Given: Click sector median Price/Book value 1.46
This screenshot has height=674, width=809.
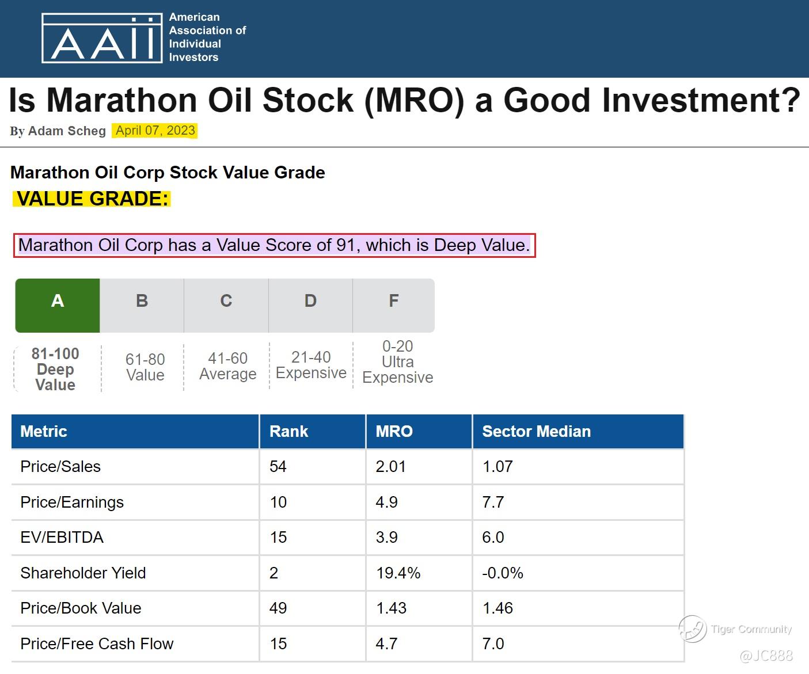Looking at the screenshot, I should click(x=497, y=608).
